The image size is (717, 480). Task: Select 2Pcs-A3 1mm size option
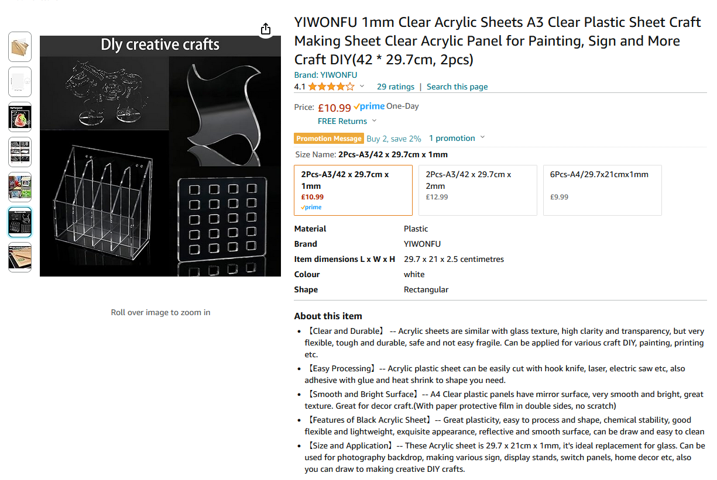353,190
